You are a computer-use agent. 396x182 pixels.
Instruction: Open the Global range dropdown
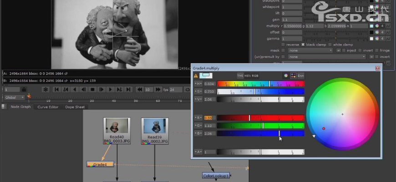(x=15, y=97)
